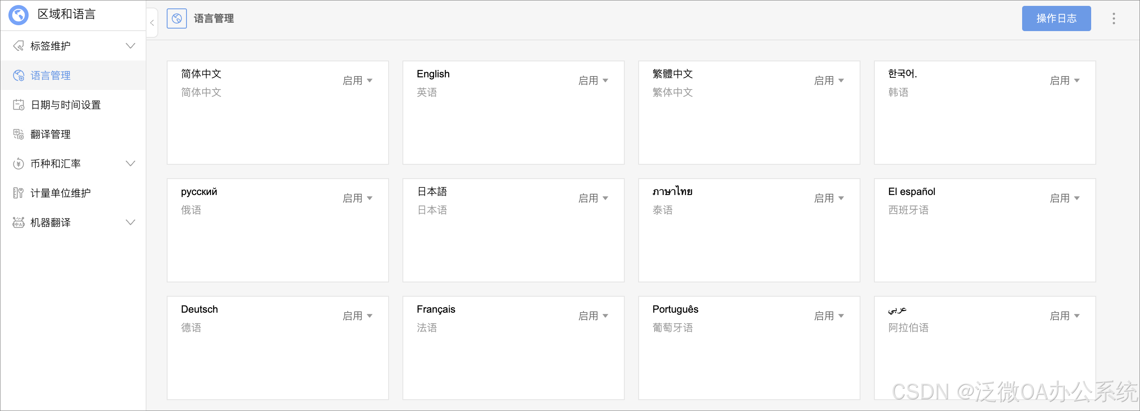This screenshot has width=1140, height=411.
Task: Select 语言管理 in the sidebar
Action: (73, 76)
